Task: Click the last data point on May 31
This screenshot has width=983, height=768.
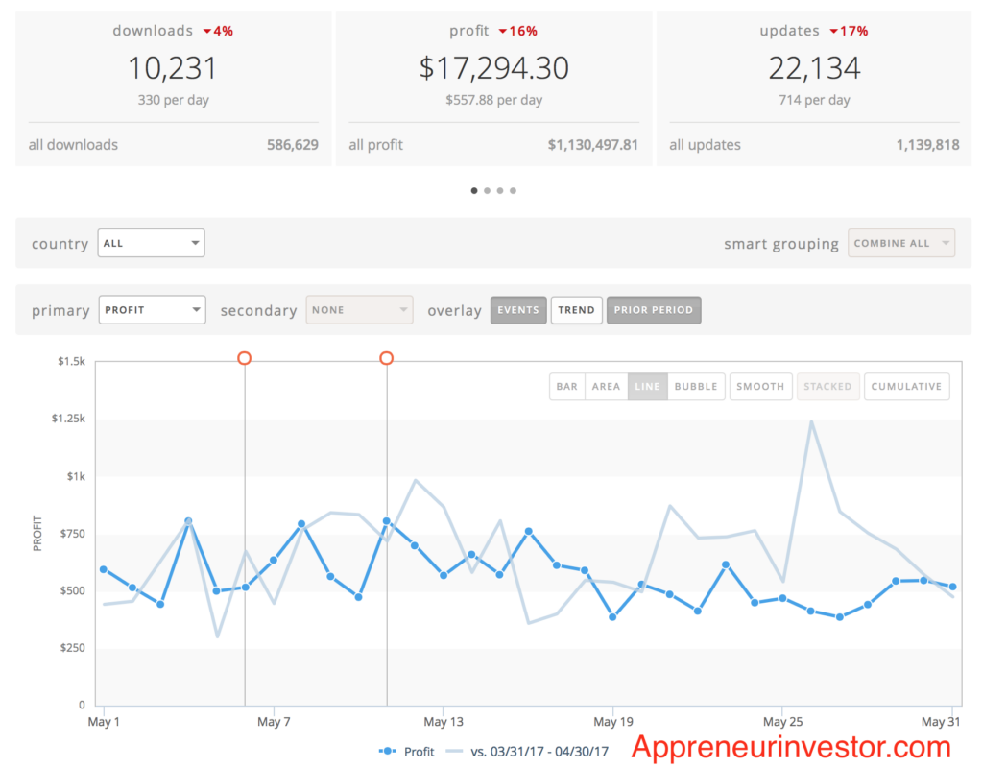Action: click(951, 587)
